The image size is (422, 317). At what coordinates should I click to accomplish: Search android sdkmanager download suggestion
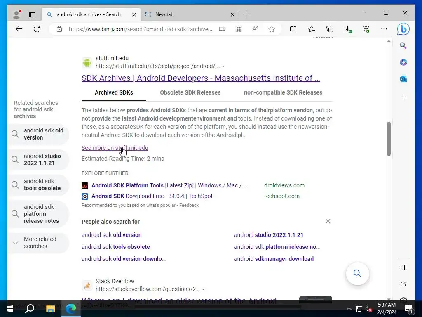point(274,259)
